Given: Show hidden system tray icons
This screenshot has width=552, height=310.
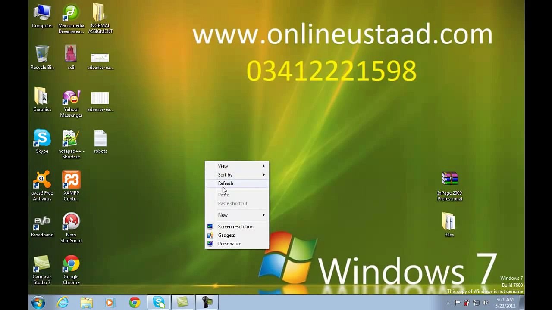Looking at the screenshot, I should (x=448, y=303).
